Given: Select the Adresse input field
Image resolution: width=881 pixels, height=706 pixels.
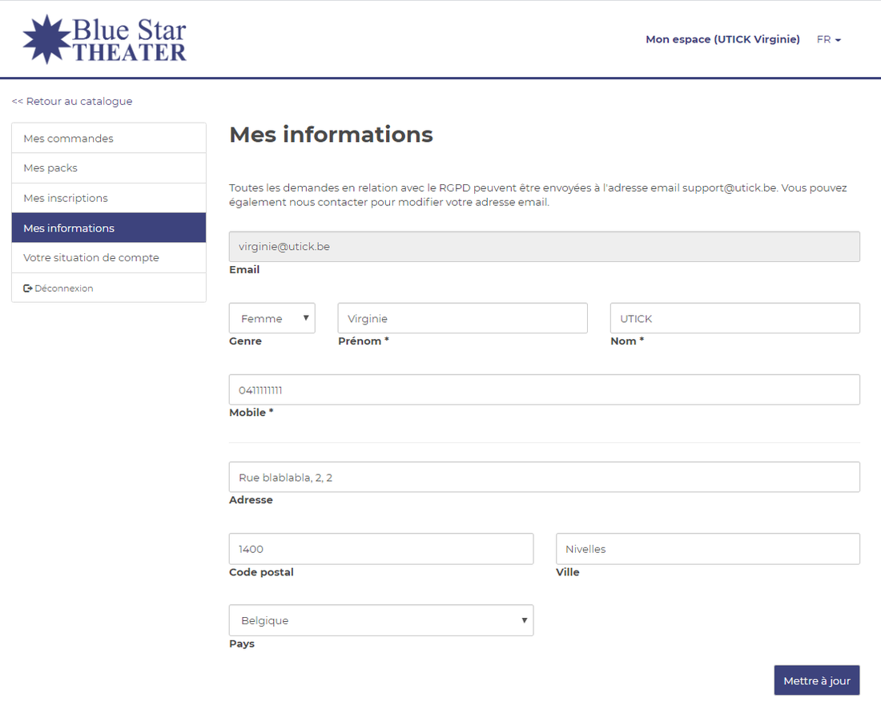Looking at the screenshot, I should 544,477.
